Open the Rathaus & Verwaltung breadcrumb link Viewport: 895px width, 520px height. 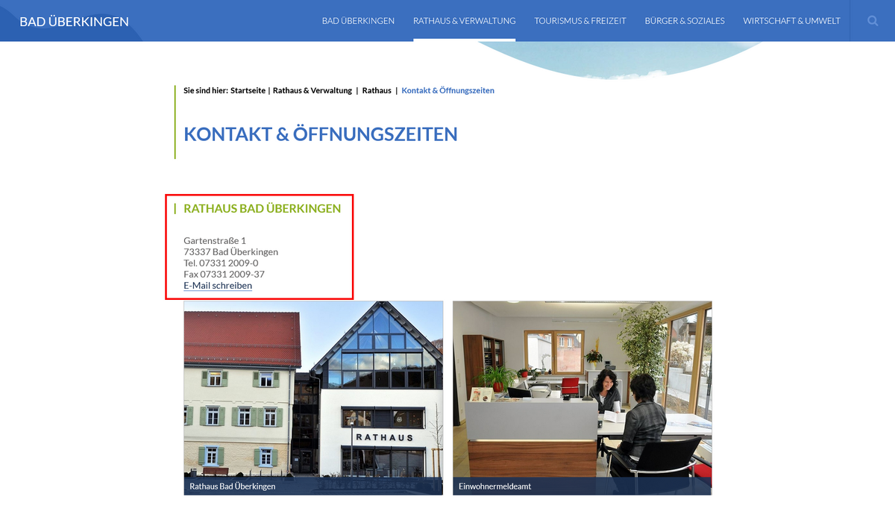[x=313, y=90]
